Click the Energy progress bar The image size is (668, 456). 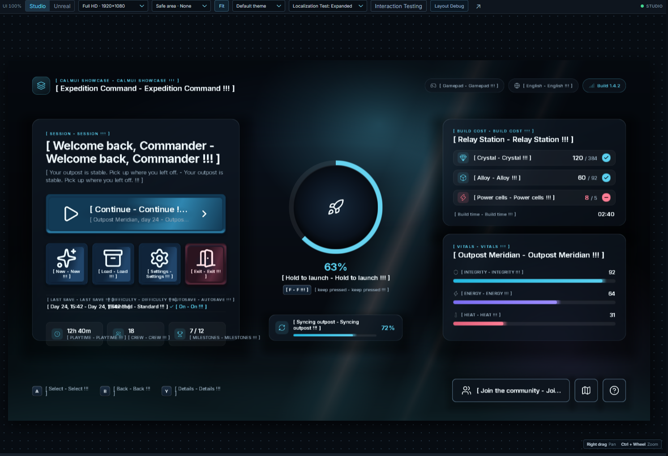tap(534, 302)
